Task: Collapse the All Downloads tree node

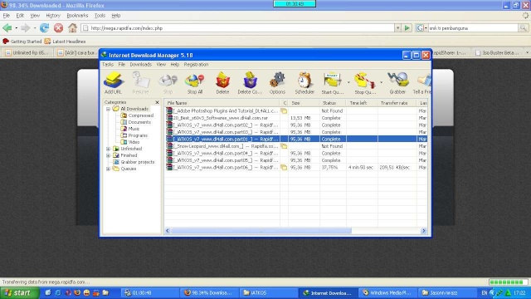Action: pos(108,109)
